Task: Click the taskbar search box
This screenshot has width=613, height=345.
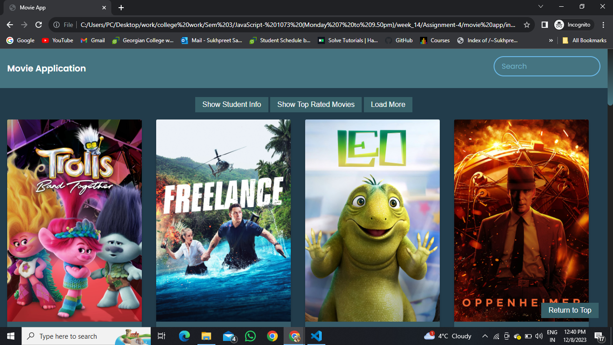Action: point(86,336)
